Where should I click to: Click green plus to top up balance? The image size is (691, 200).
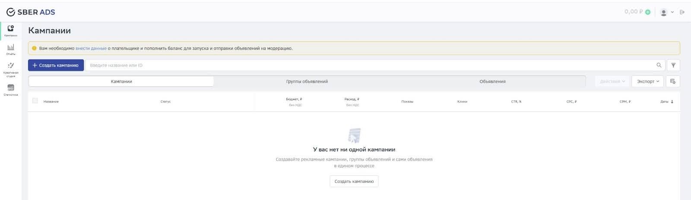pyautogui.click(x=647, y=12)
